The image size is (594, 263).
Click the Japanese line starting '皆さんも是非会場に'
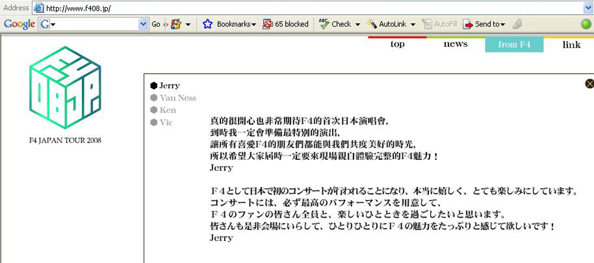tap(383, 226)
